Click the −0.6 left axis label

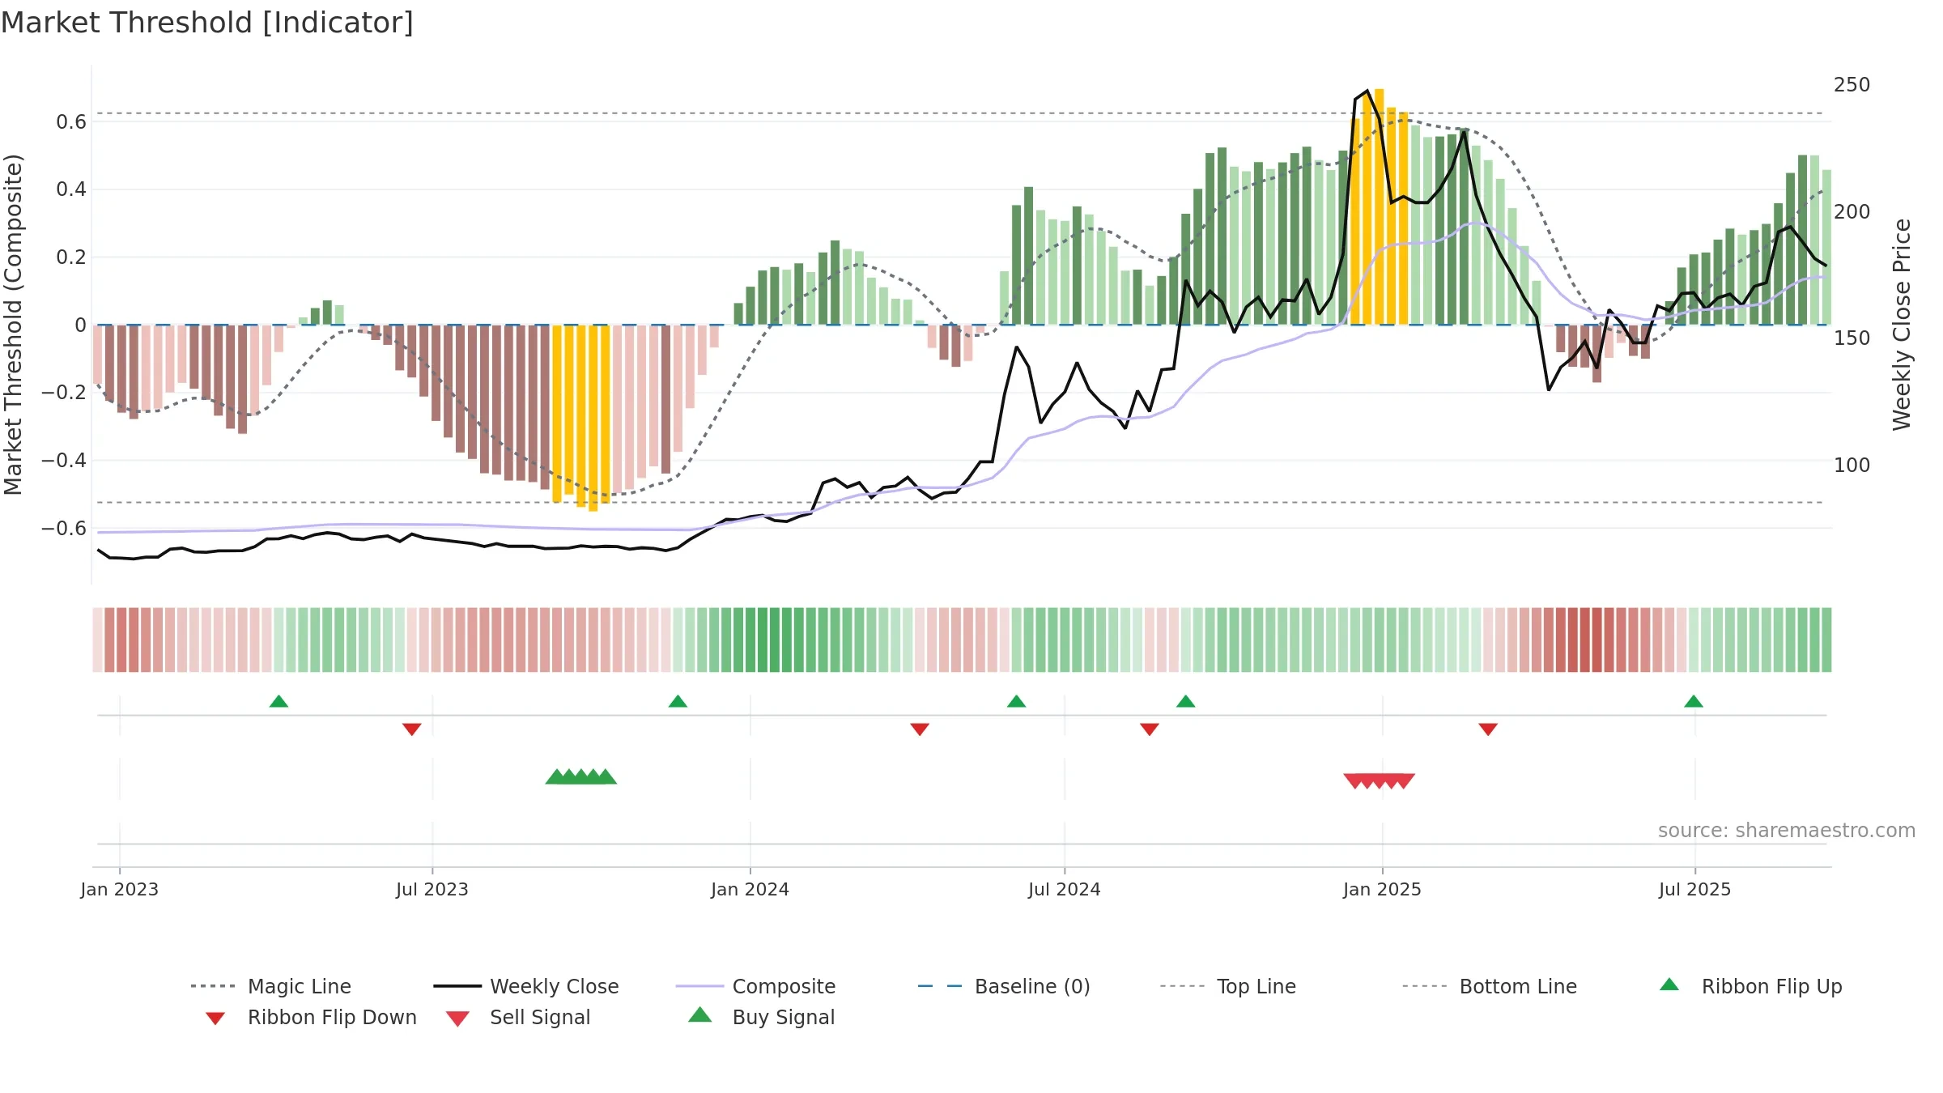[64, 529]
